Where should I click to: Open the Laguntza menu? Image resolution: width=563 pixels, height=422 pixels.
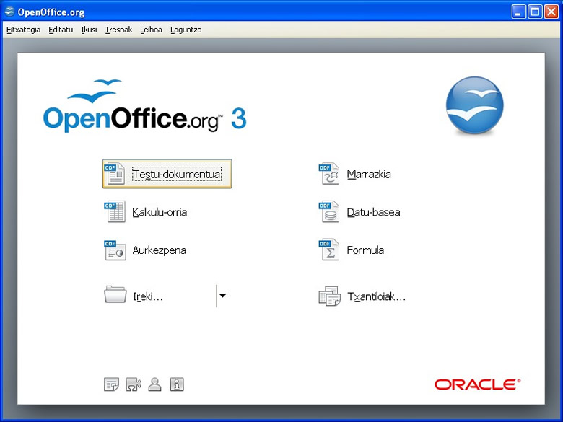[186, 30]
